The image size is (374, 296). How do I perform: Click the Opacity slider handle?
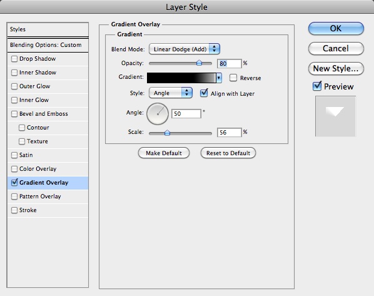(199, 63)
